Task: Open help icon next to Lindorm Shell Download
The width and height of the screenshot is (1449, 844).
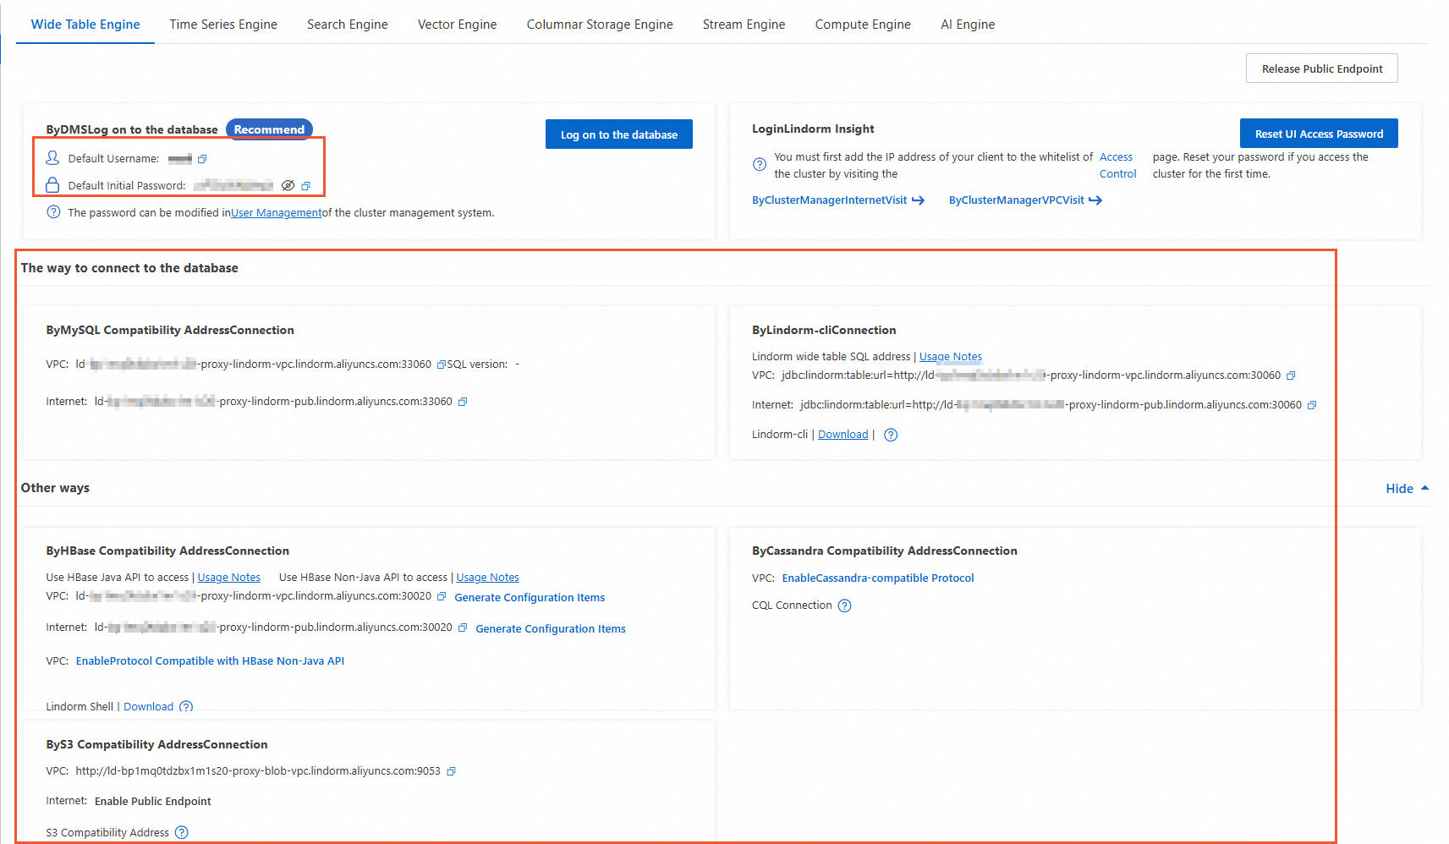Action: (x=186, y=707)
